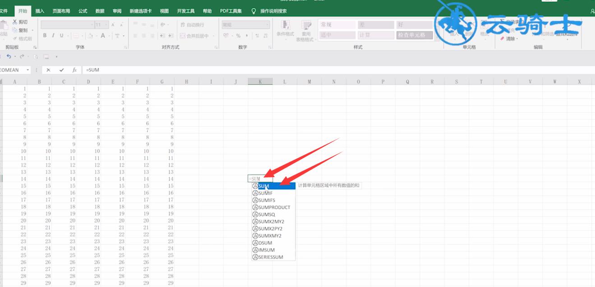Open the 清除 clear dropdown
The height and width of the screenshot is (287, 595).
509,39
